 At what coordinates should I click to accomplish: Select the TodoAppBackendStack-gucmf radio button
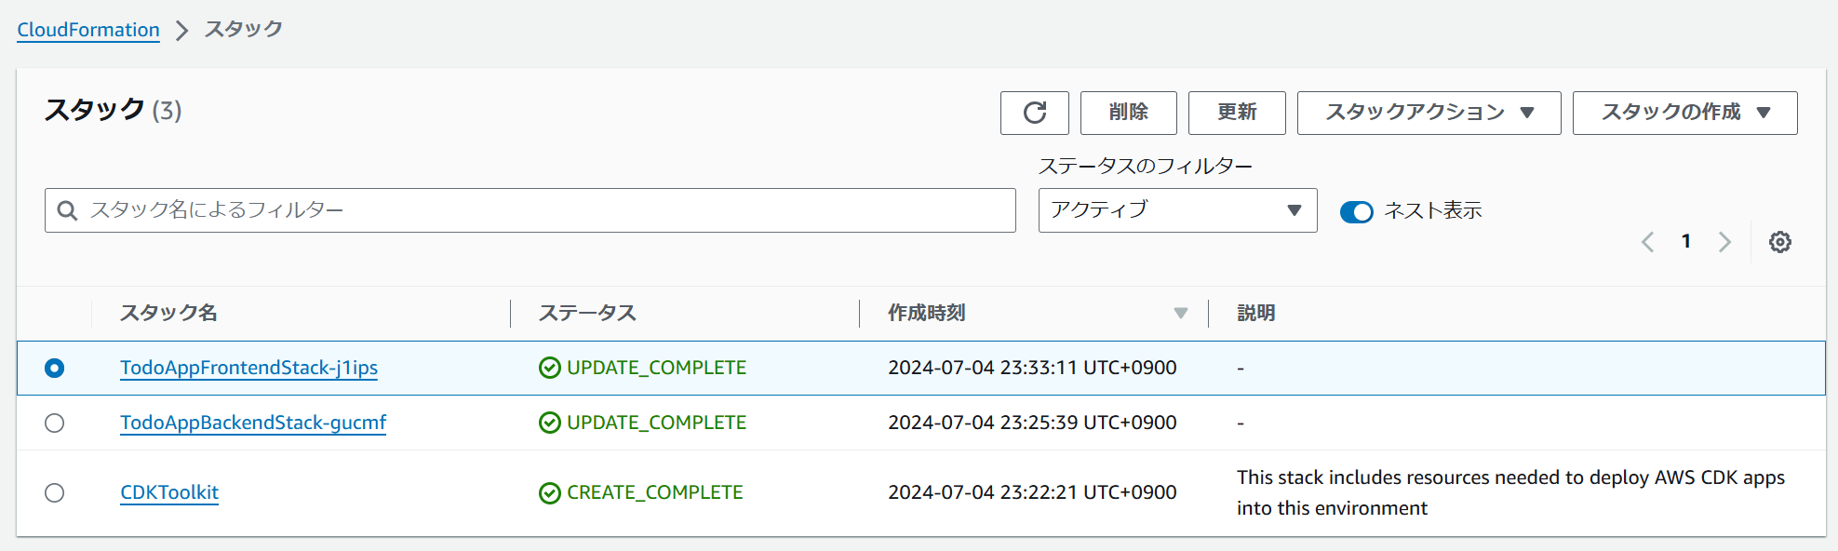coord(55,423)
